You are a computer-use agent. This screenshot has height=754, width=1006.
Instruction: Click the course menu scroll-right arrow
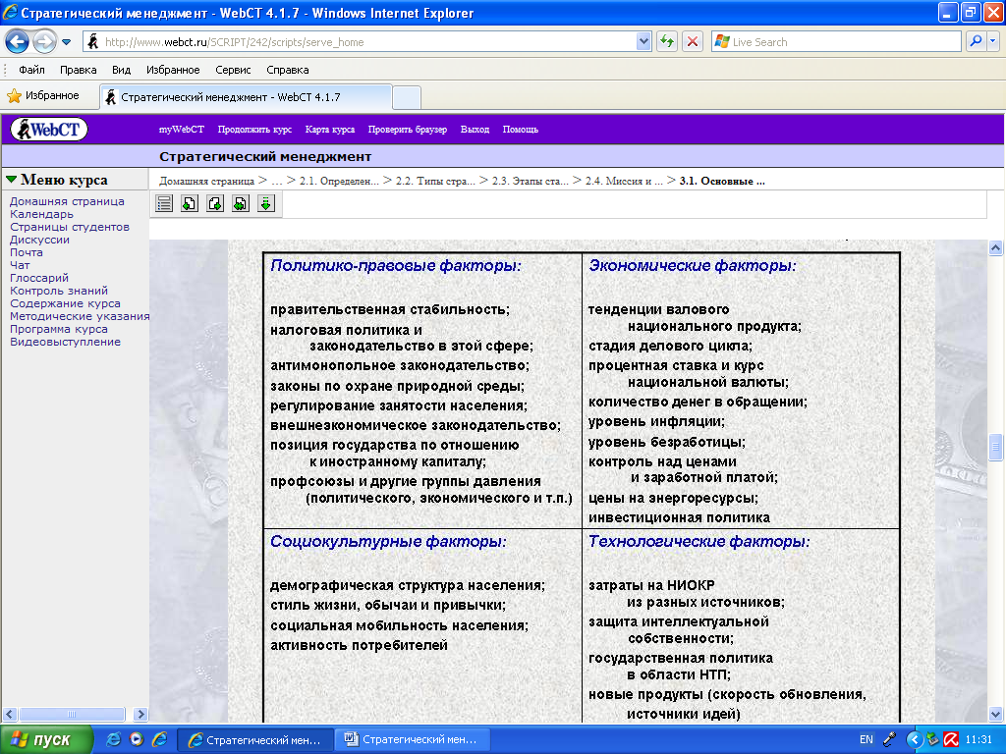point(140,714)
